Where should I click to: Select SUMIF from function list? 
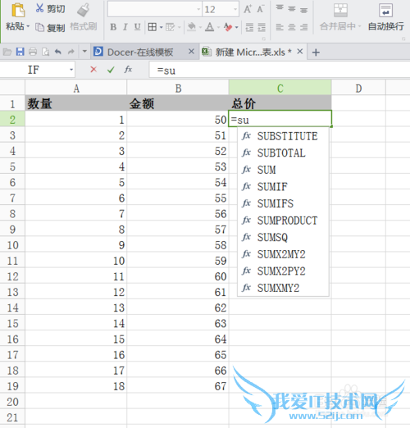click(x=283, y=187)
